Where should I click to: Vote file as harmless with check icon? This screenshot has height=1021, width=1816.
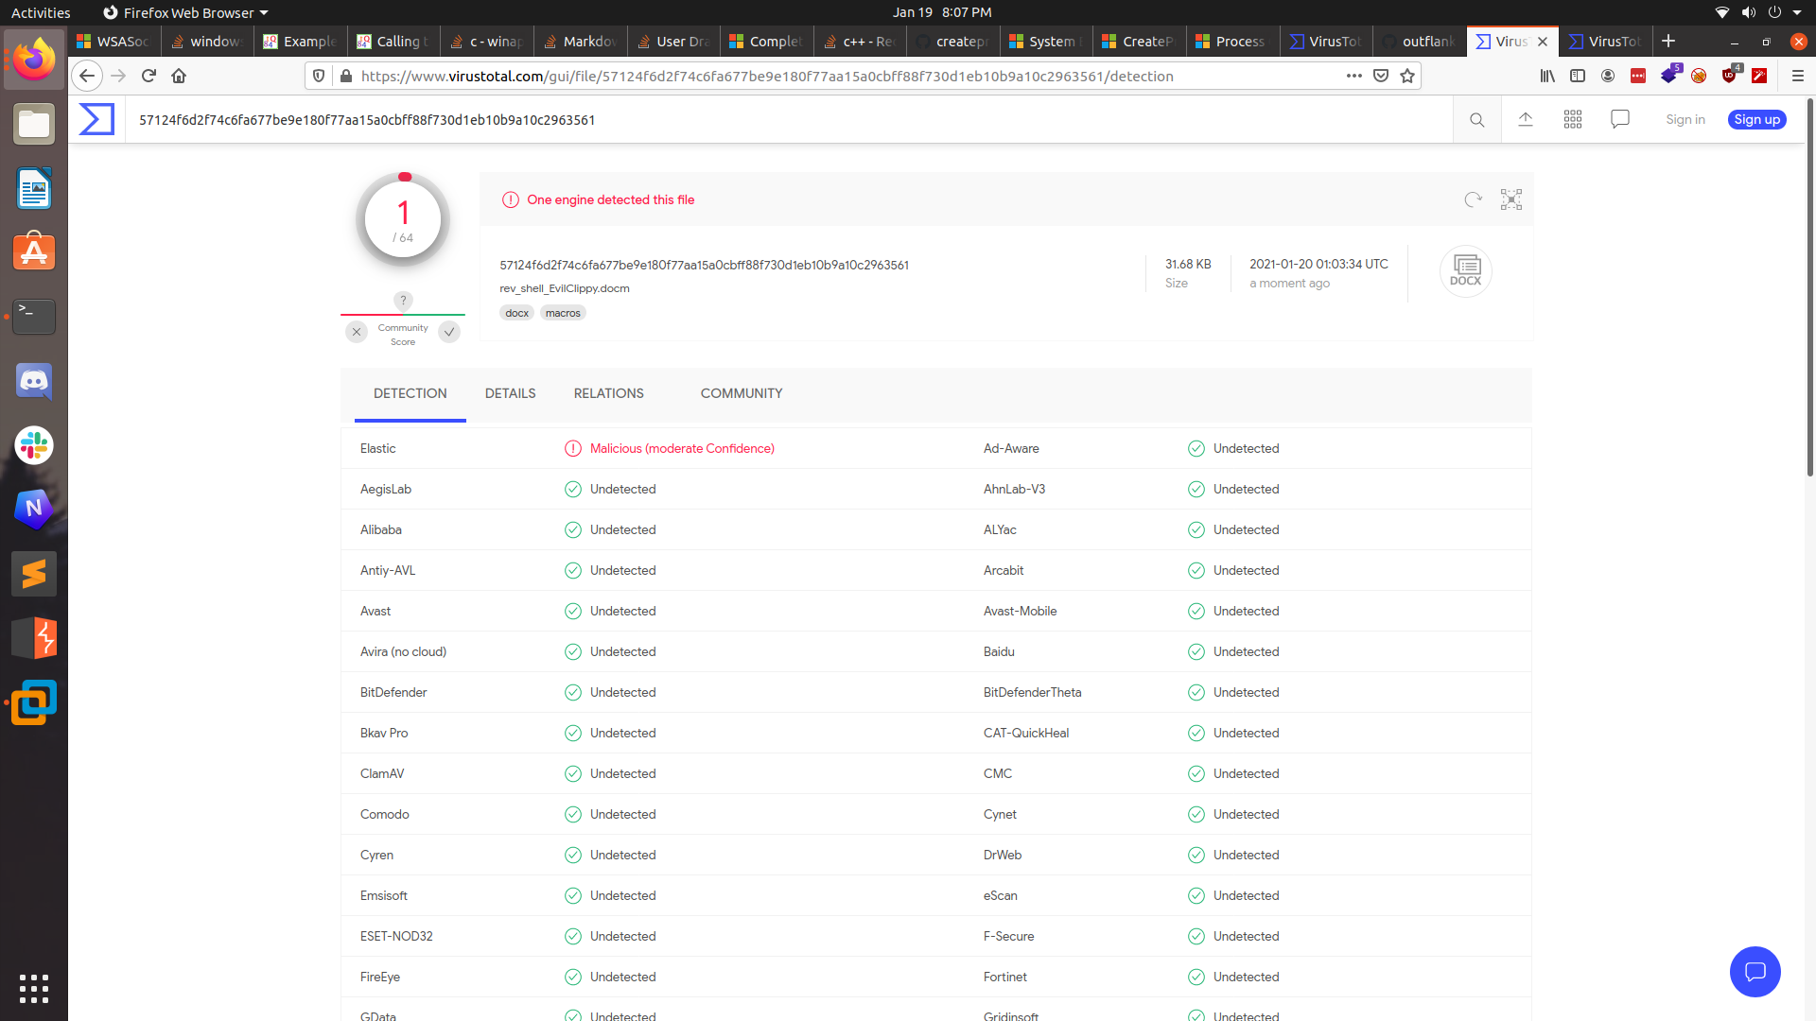(449, 332)
